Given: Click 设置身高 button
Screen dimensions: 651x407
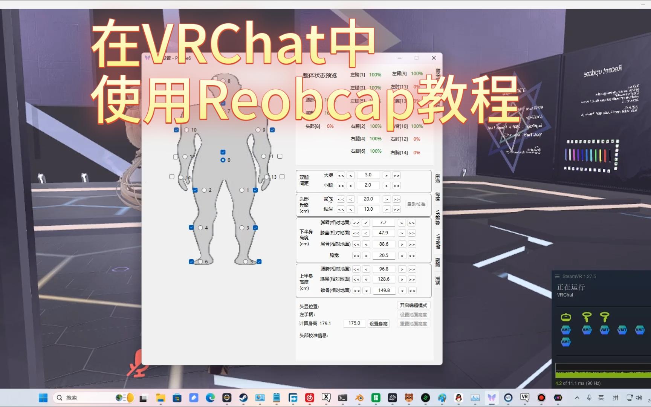Looking at the screenshot, I should pos(378,324).
